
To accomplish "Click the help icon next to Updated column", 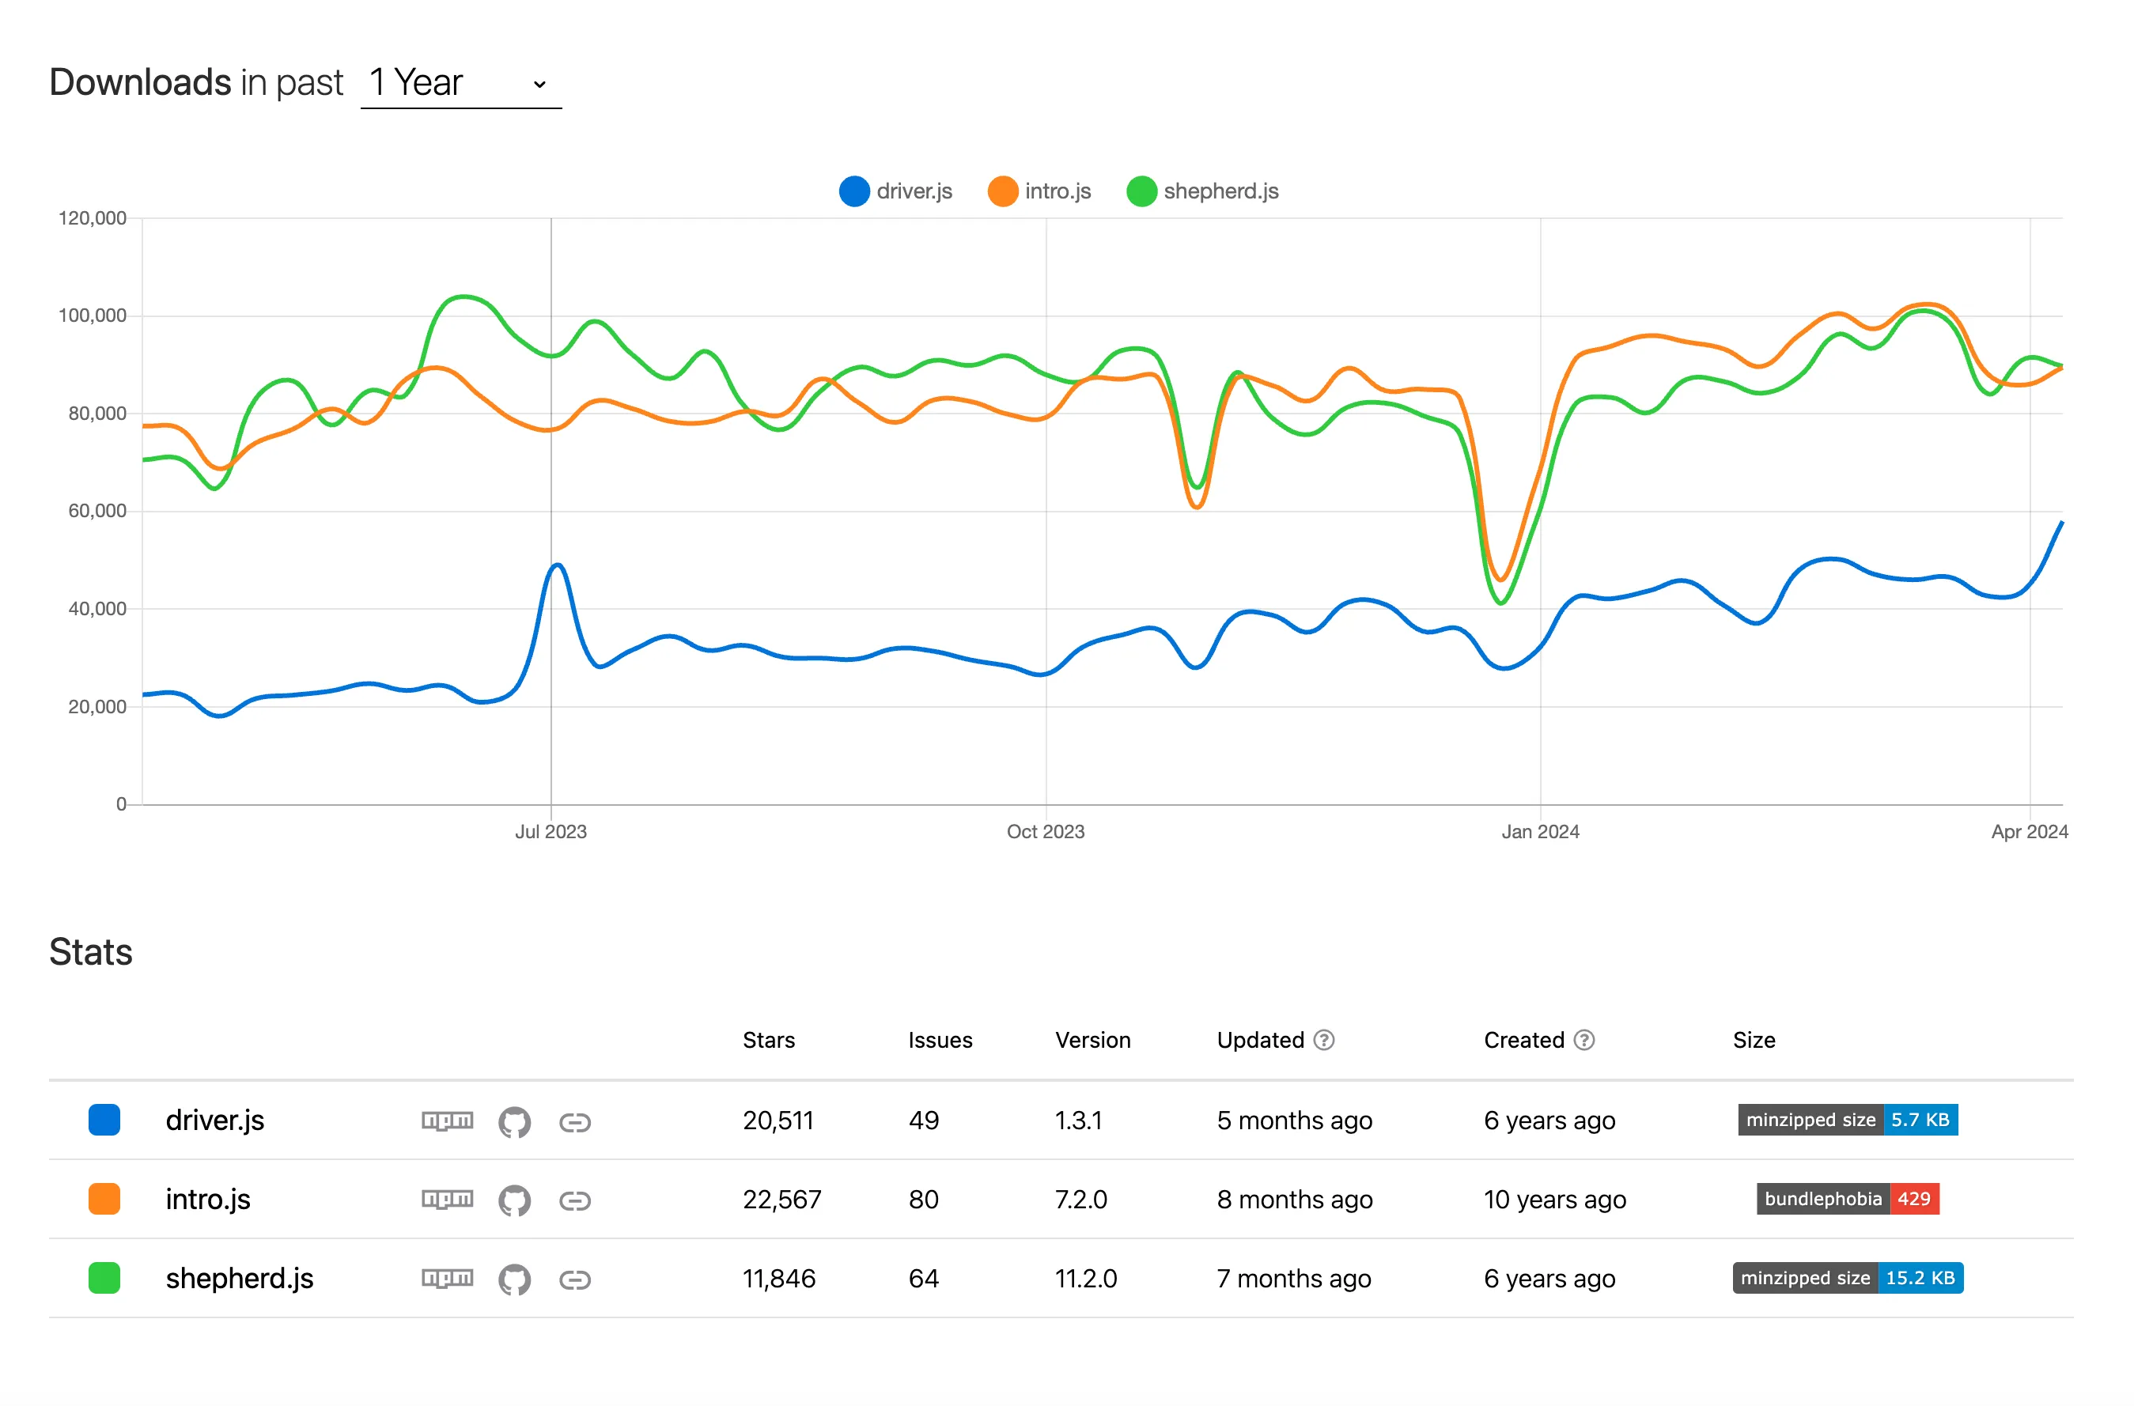I will [1324, 1040].
